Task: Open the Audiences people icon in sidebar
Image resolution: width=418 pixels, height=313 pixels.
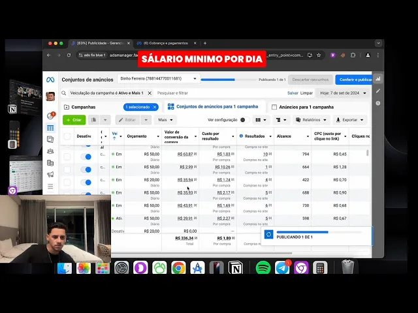Action: click(x=50, y=151)
